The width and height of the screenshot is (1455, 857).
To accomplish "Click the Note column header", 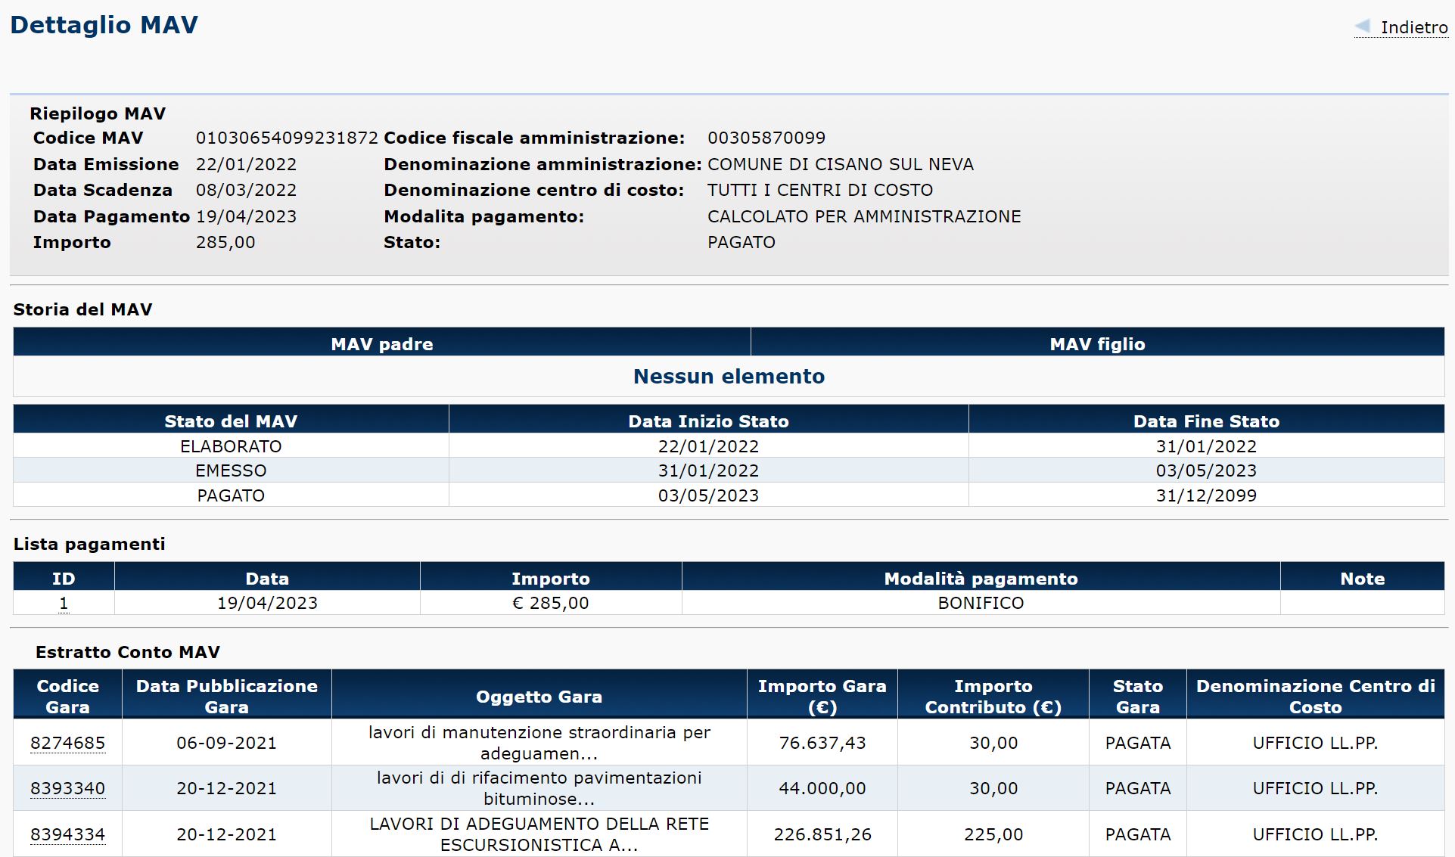I will click(x=1362, y=579).
